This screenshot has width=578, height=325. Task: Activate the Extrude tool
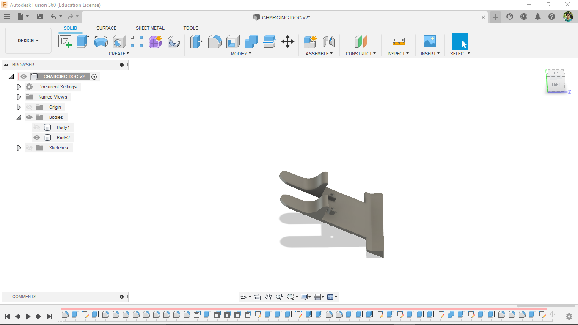pos(82,41)
